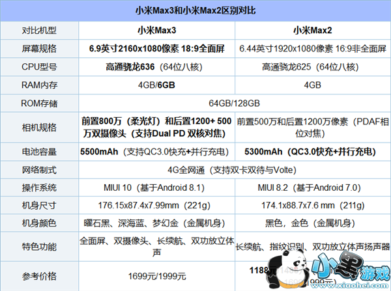
Task: Click the 64GB/128GB storage cell
Action: [235, 103]
